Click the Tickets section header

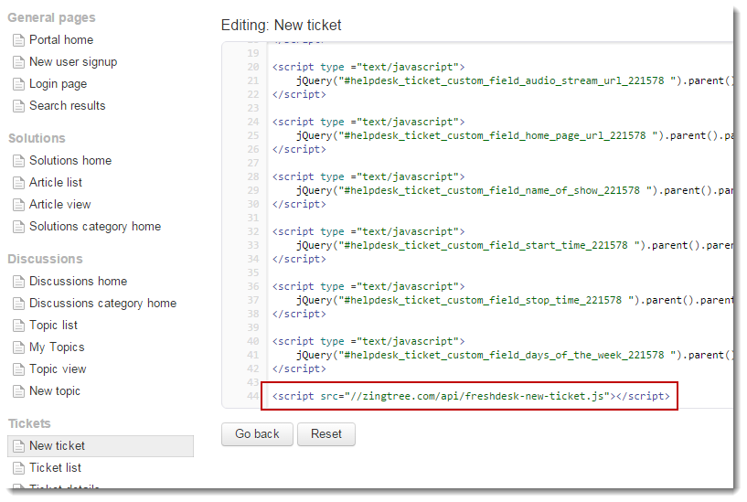tap(29, 424)
